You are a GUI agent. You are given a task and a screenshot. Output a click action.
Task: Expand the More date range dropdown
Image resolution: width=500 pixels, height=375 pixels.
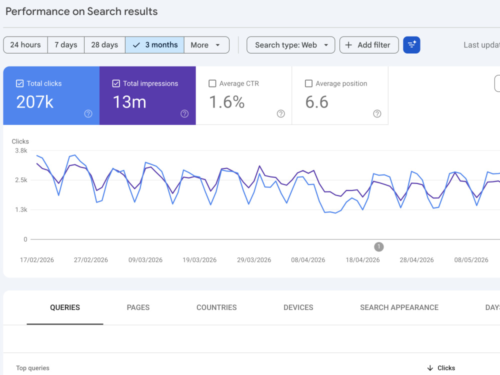pos(206,45)
